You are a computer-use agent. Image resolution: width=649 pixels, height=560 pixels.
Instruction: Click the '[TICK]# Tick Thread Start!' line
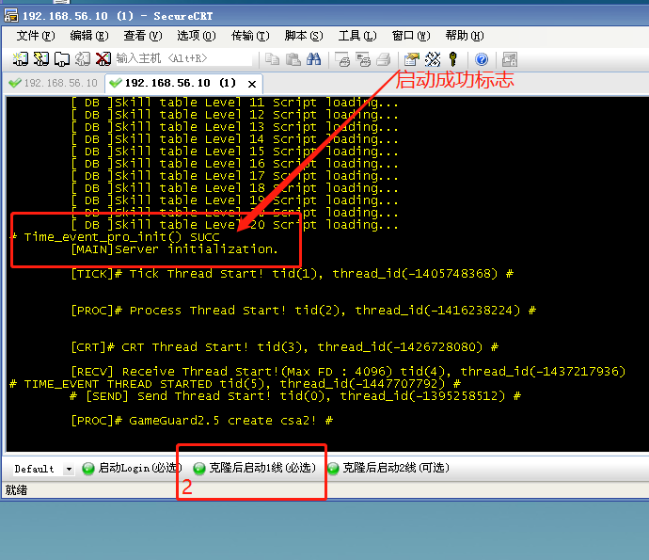(293, 274)
